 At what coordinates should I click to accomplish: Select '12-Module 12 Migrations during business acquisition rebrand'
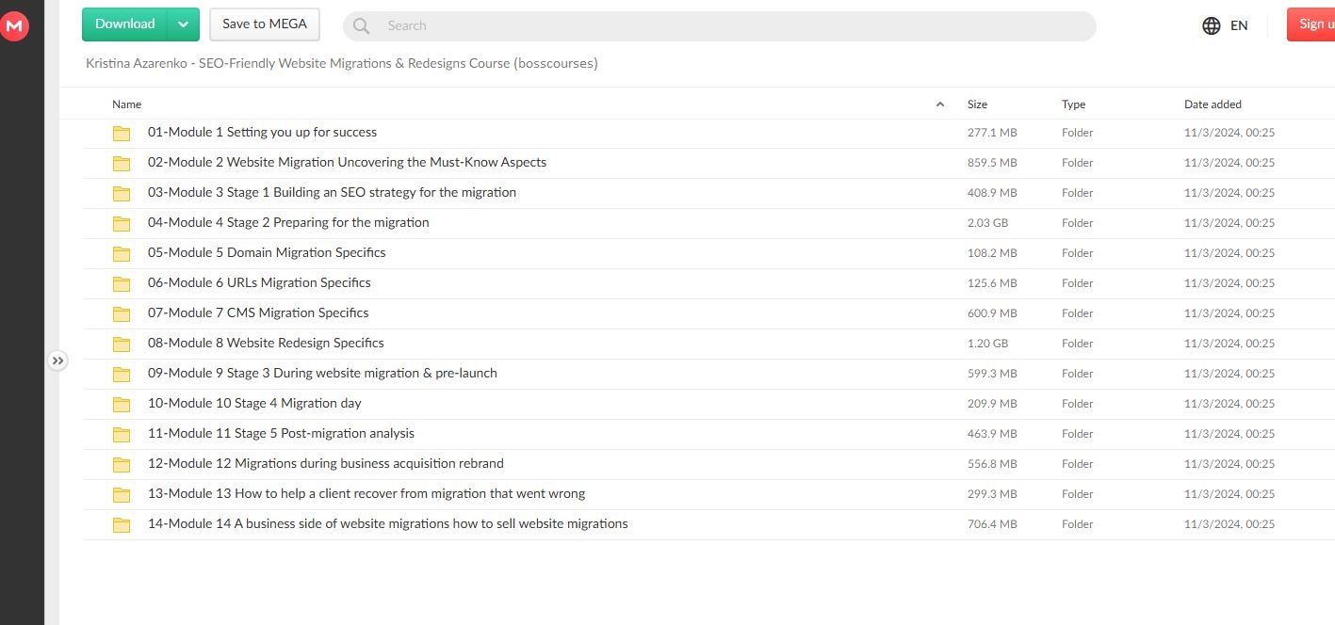(x=326, y=464)
